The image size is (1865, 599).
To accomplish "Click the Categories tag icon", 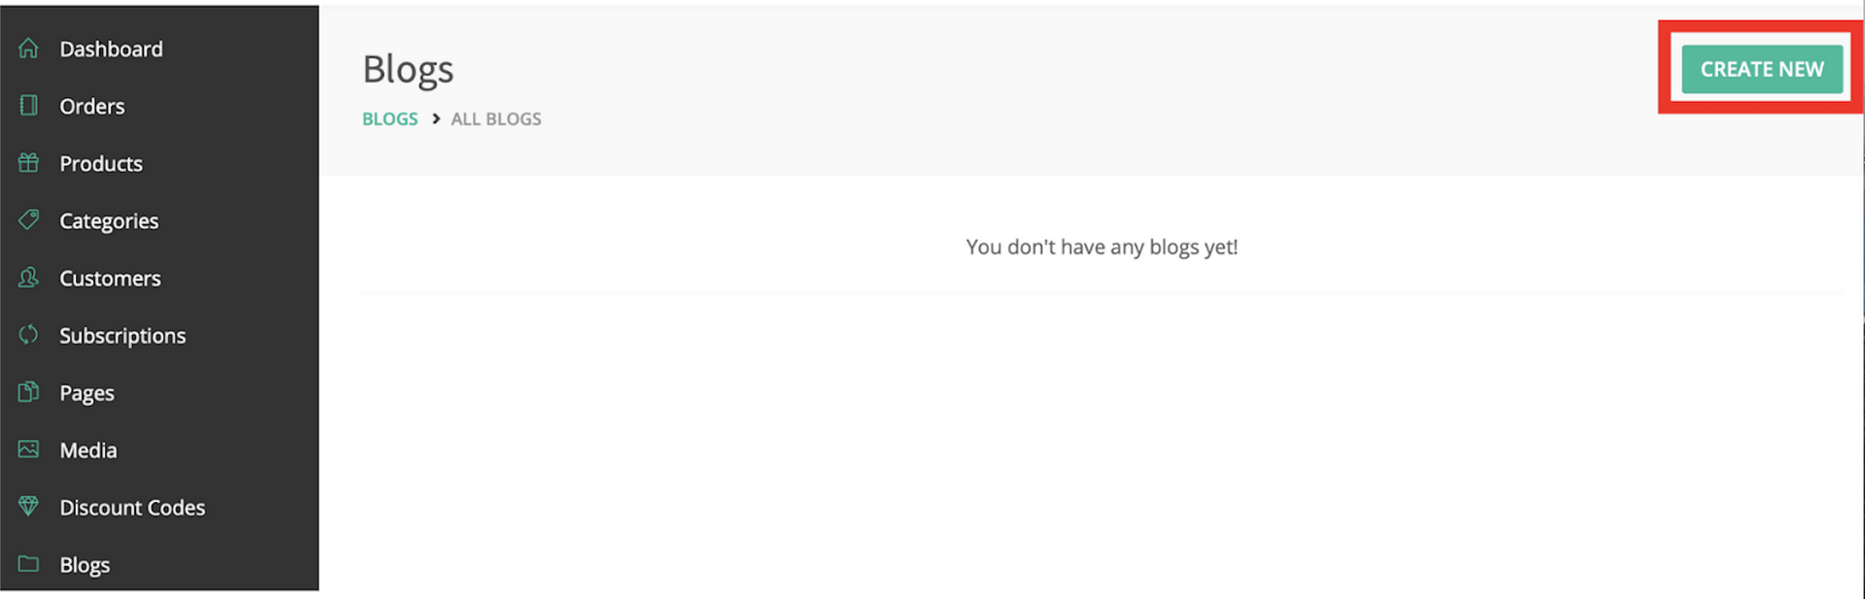I will coord(28,220).
